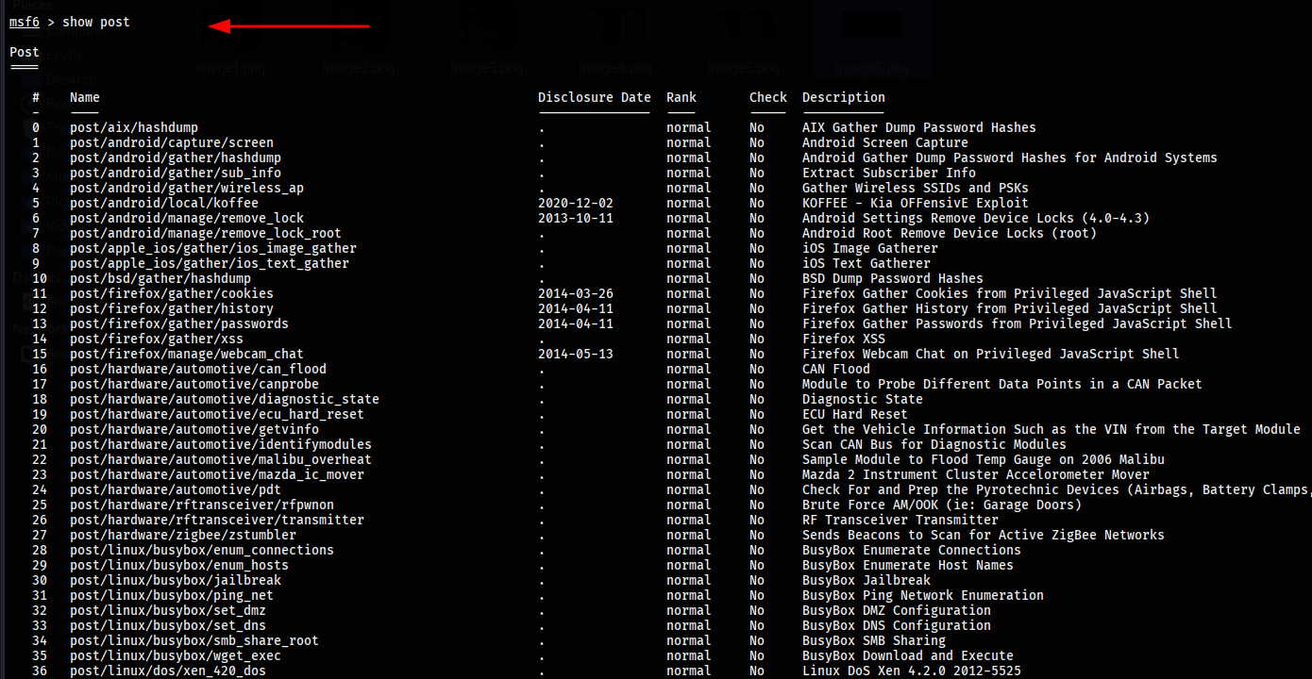This screenshot has height=679, width=1312.
Task: Click the 'Post' section heading
Action: click(x=25, y=53)
